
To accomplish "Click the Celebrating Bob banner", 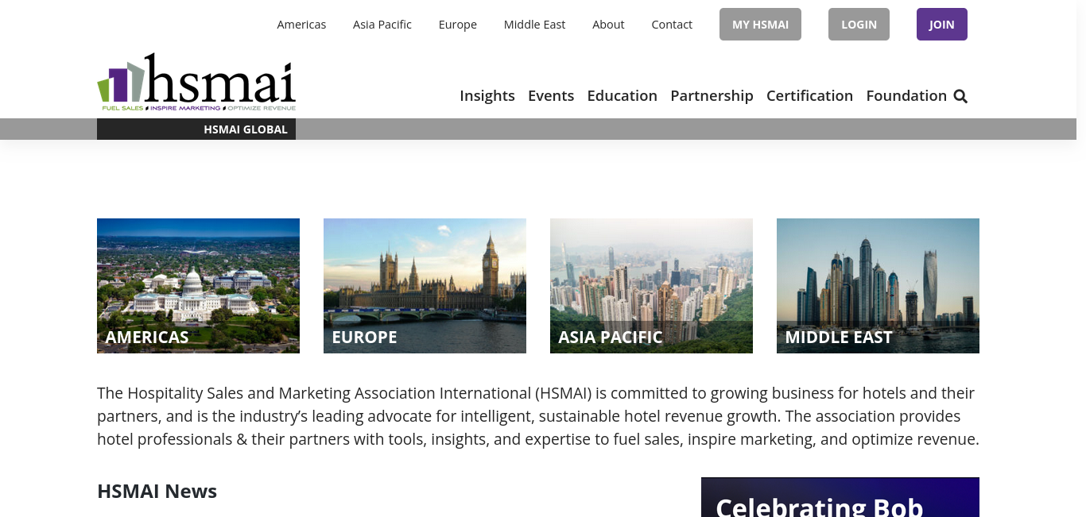I will [840, 497].
